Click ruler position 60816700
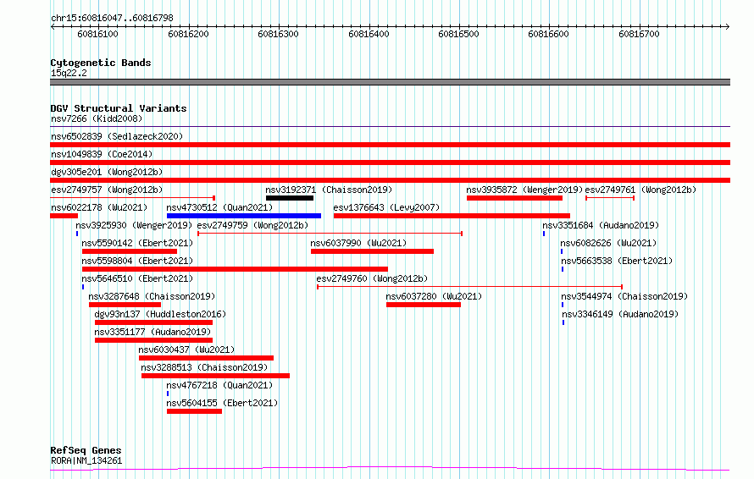Viewport: 754px width, 479px height. pyautogui.click(x=639, y=34)
